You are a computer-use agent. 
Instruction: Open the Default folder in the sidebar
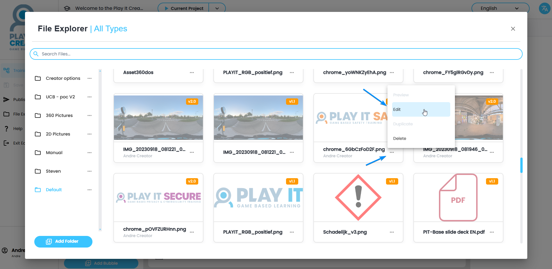pyautogui.click(x=54, y=190)
